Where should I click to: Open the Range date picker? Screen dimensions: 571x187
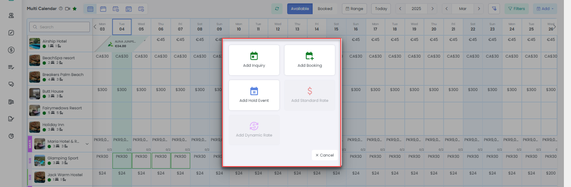click(354, 8)
